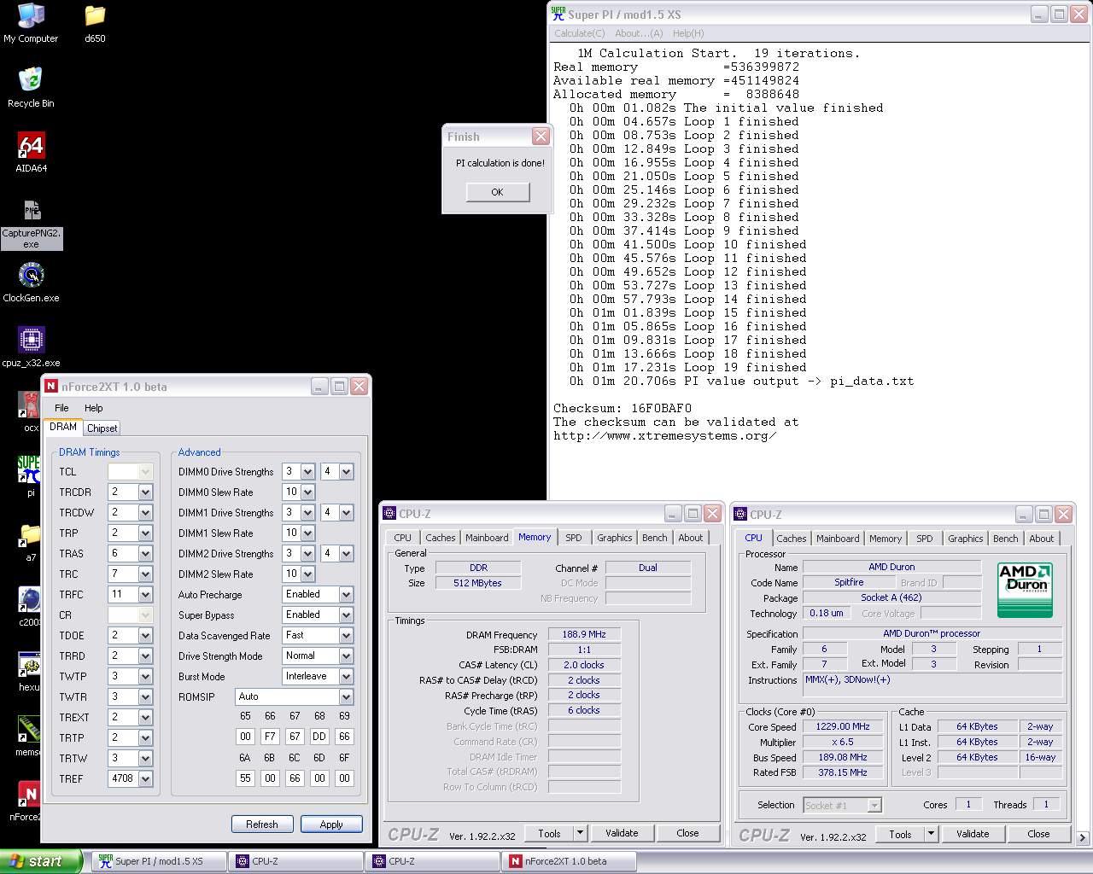Switch to nForce2XT taskbar button
This screenshot has height=874, width=1093.
coord(569,861)
